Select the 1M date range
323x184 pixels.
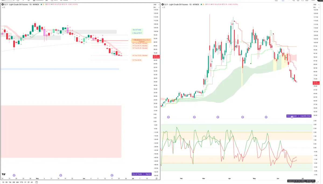point(10,182)
